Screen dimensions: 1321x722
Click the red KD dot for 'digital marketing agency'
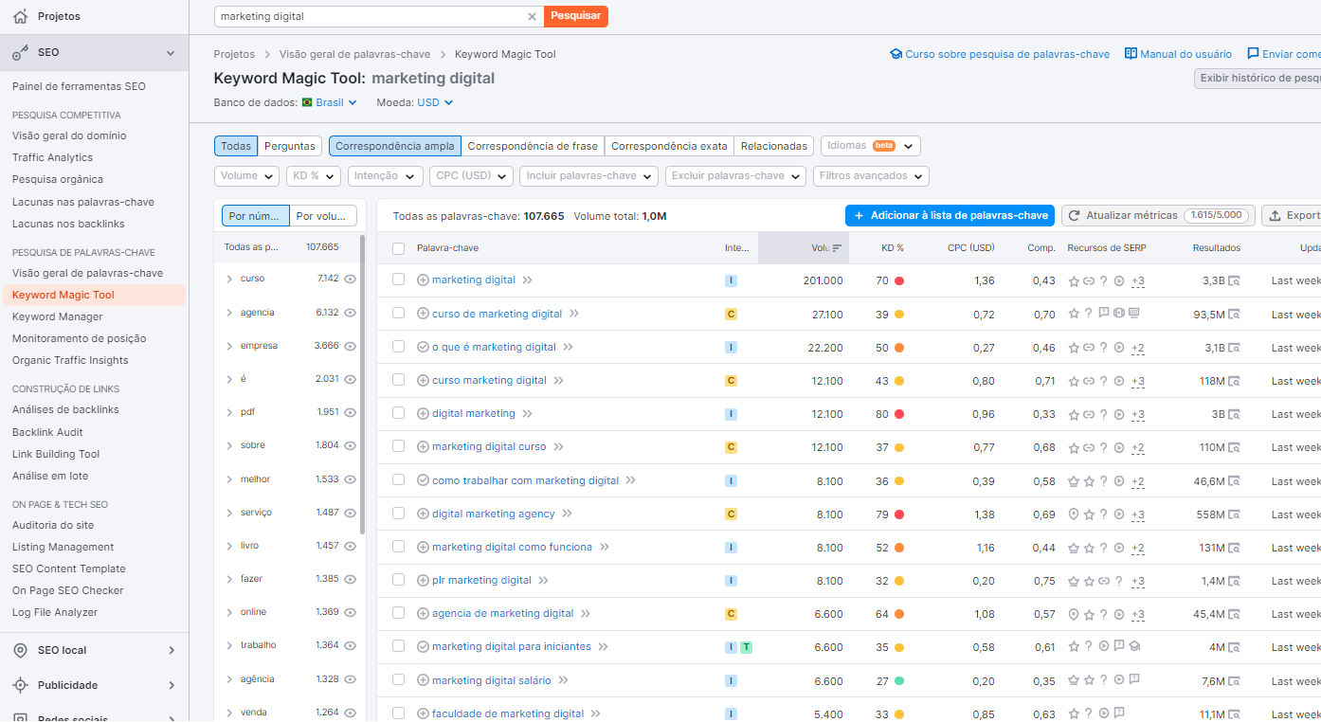899,514
